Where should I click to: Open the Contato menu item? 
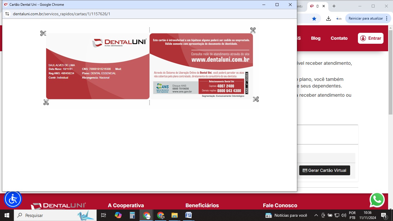click(x=339, y=38)
